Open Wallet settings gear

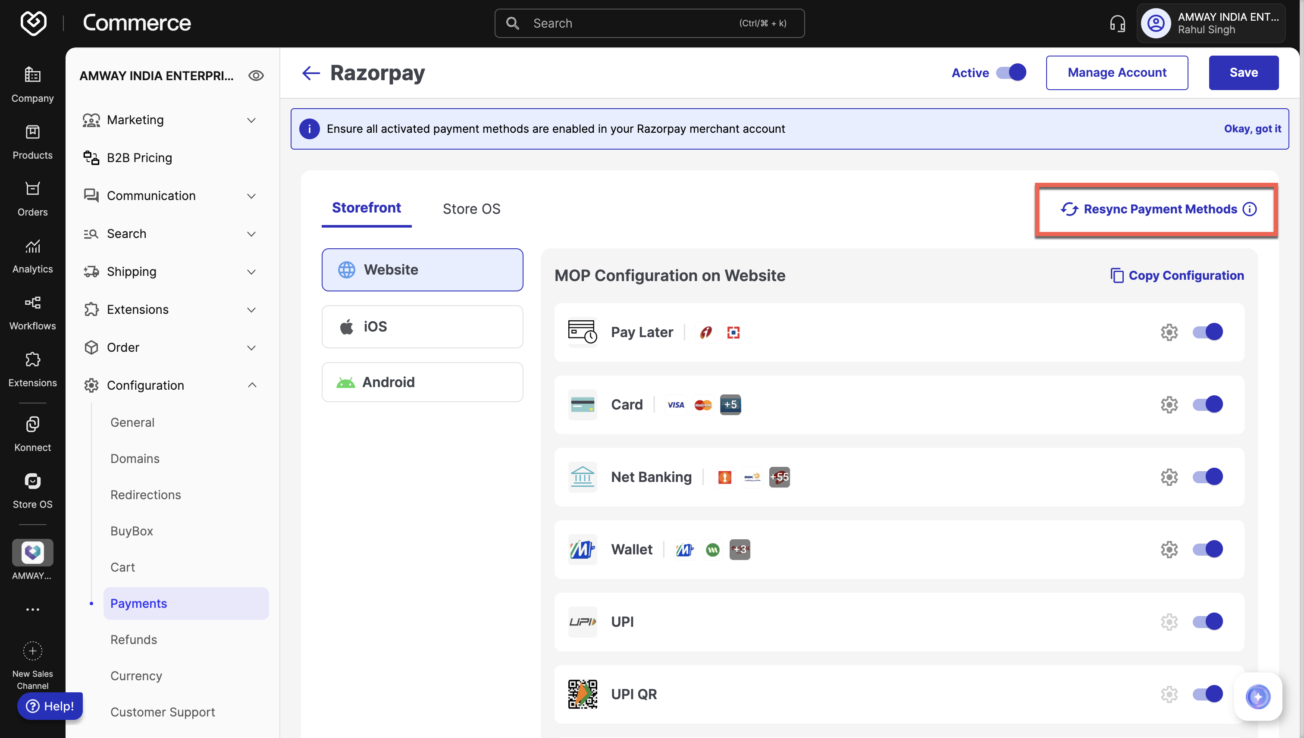pos(1169,550)
